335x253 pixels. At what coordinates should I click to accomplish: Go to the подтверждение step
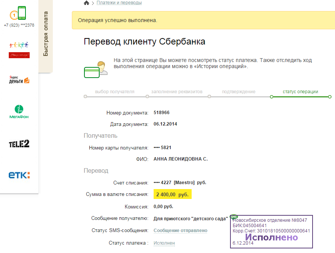tap(239, 92)
